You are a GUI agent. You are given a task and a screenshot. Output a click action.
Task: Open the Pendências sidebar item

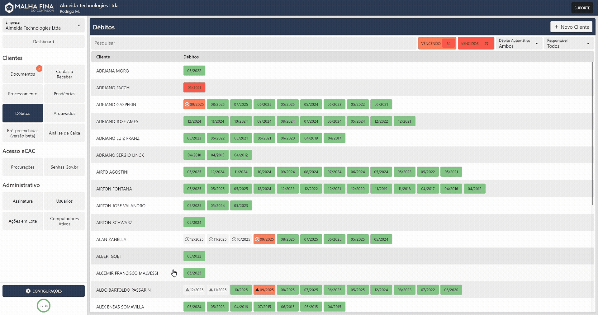coord(64,93)
